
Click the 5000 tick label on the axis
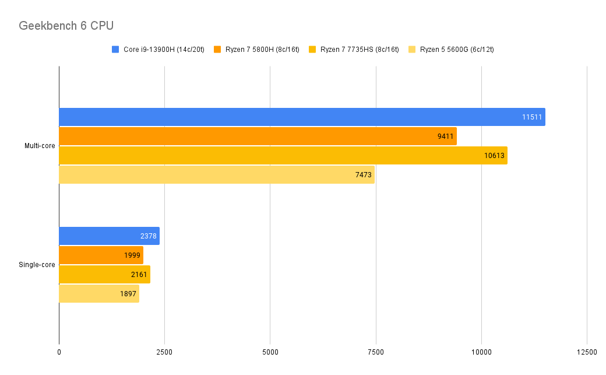pos(270,352)
